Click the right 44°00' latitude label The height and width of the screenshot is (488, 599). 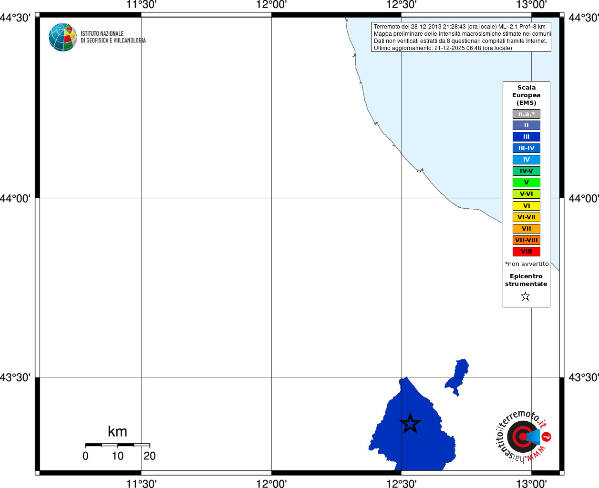tap(584, 198)
